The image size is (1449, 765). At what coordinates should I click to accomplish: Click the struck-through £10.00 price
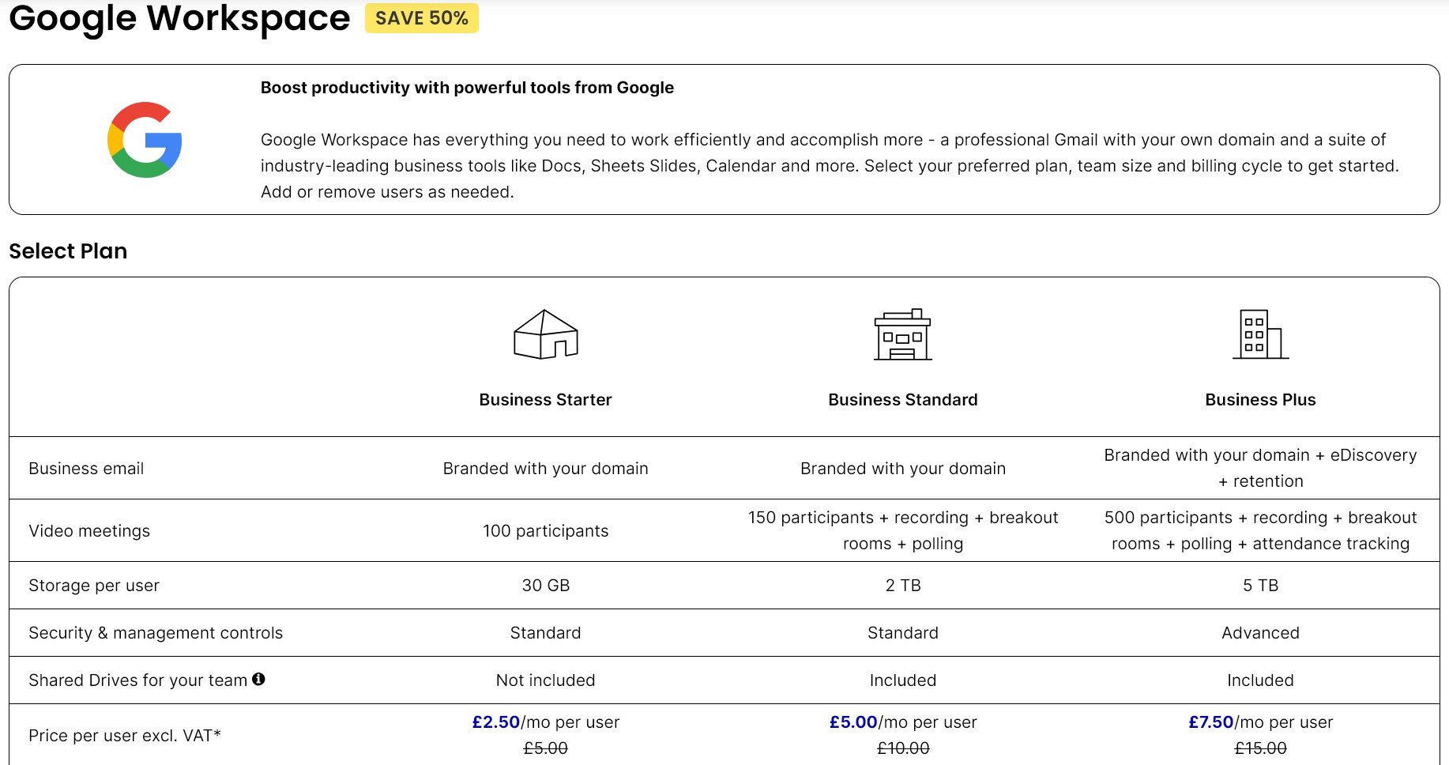tap(903, 748)
